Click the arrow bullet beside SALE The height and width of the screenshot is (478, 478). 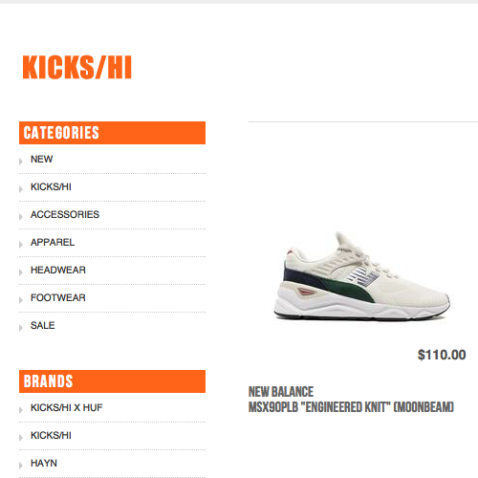[x=21, y=328]
